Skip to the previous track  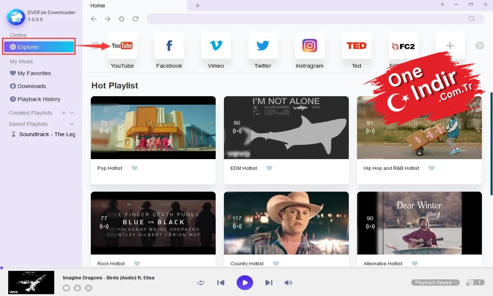coord(221,283)
